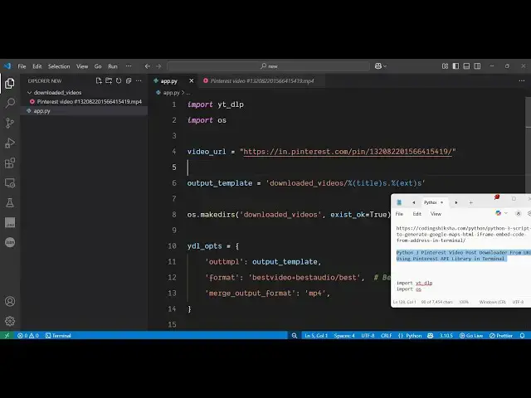Collapse all folders in Explorer
The width and height of the screenshot is (531, 398).
(x=129, y=81)
